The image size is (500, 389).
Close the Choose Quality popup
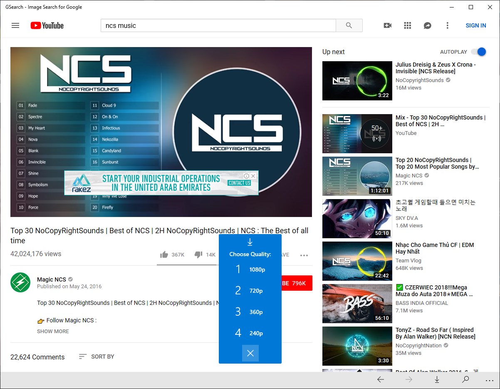tap(250, 353)
